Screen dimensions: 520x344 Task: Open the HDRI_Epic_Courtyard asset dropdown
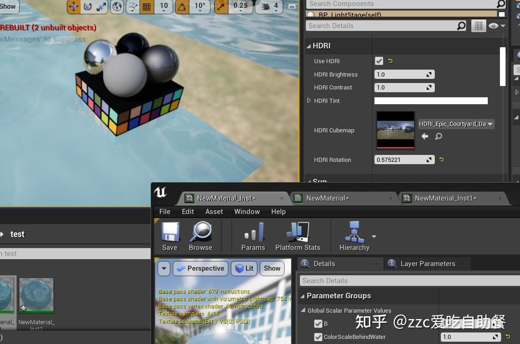(456, 124)
